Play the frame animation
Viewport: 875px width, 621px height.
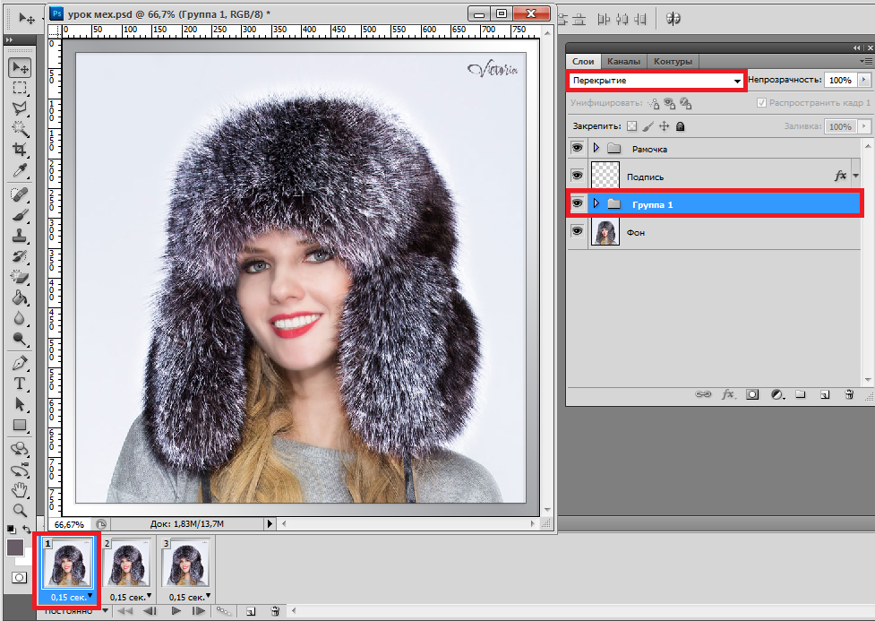176,611
